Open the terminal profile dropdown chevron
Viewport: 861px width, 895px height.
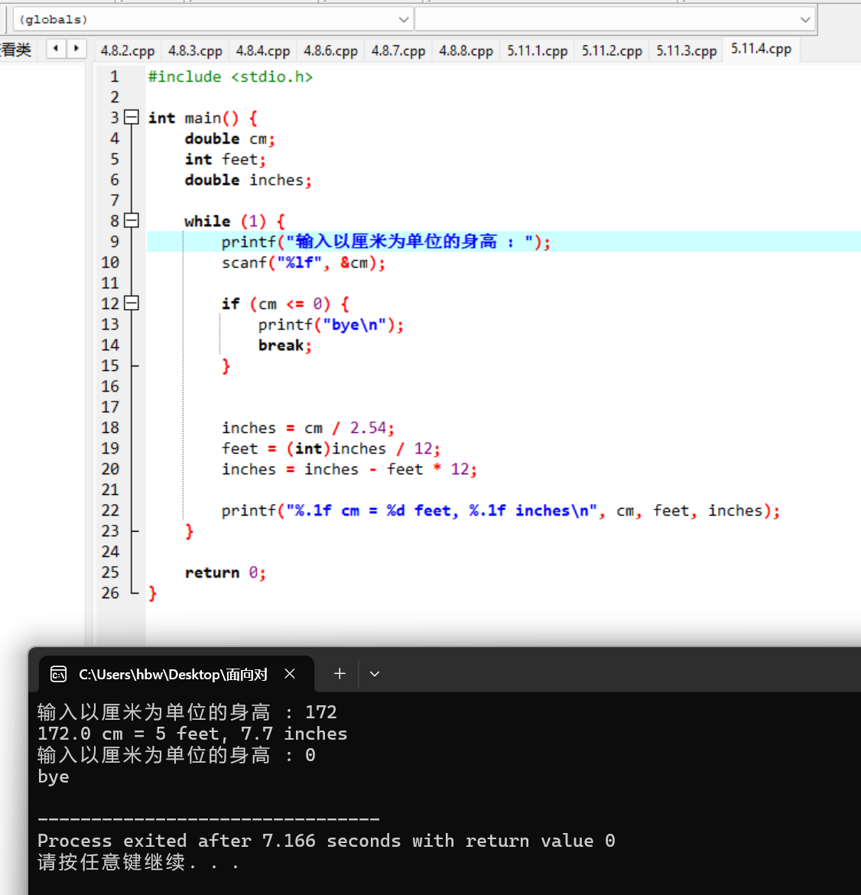pos(375,674)
